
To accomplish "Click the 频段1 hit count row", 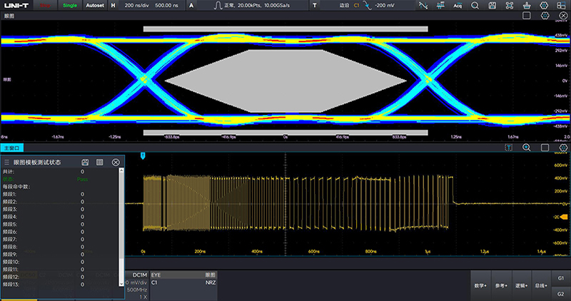I will click(60, 194).
